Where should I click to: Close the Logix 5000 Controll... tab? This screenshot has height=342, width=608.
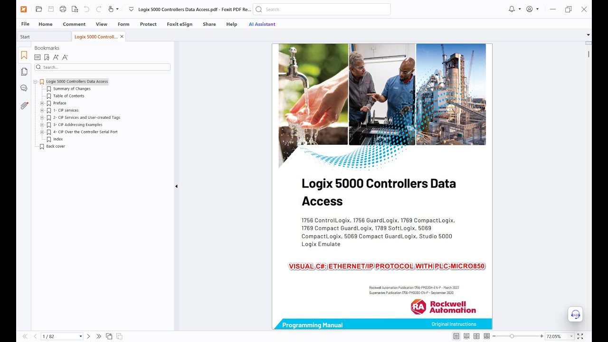pyautogui.click(x=122, y=37)
